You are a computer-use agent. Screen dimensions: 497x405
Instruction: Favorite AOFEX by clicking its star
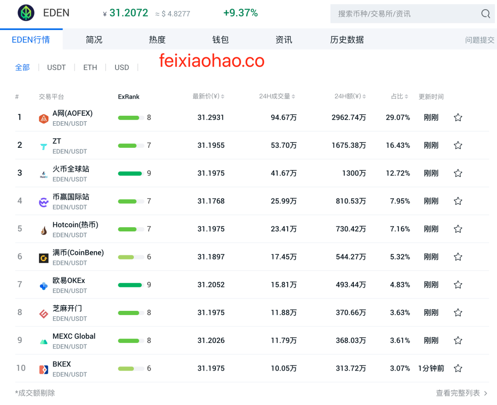458,117
